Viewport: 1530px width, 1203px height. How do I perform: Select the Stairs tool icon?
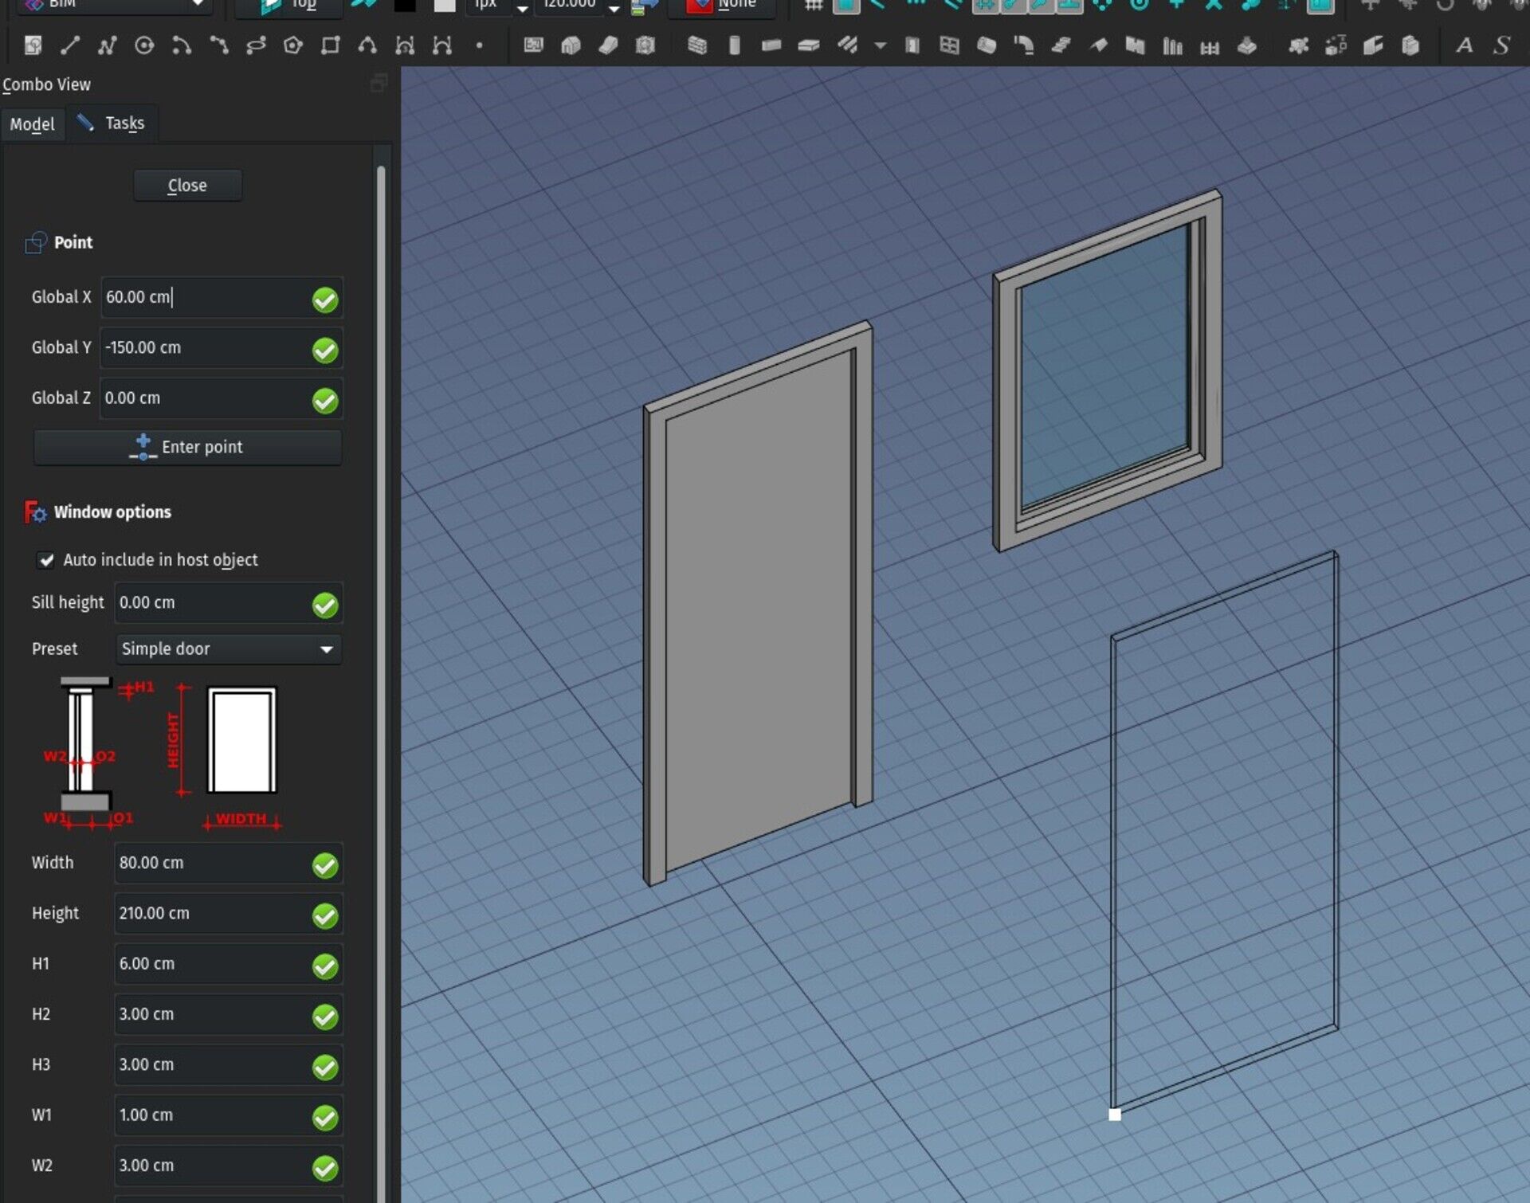(1061, 45)
